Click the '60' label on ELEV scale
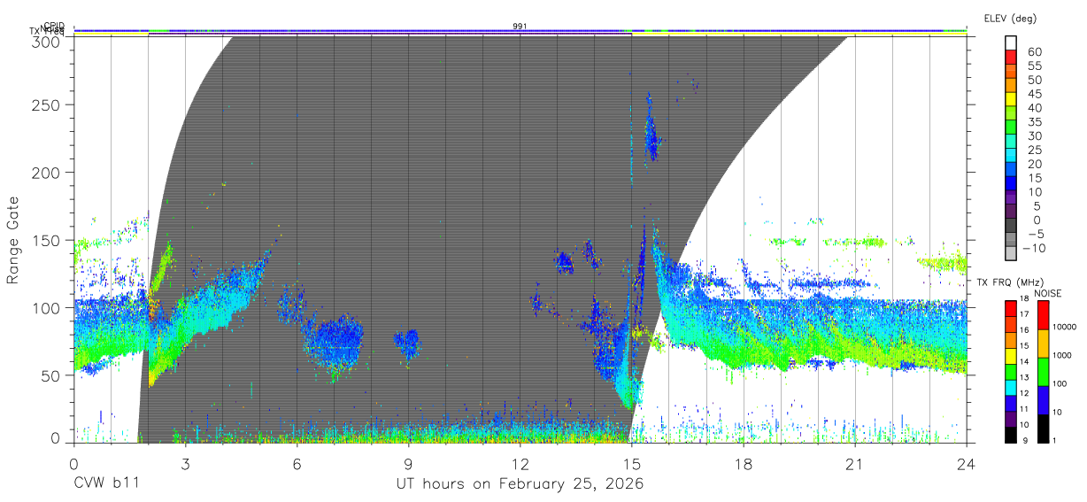The width and height of the screenshot is (1087, 502). pyautogui.click(x=1035, y=52)
